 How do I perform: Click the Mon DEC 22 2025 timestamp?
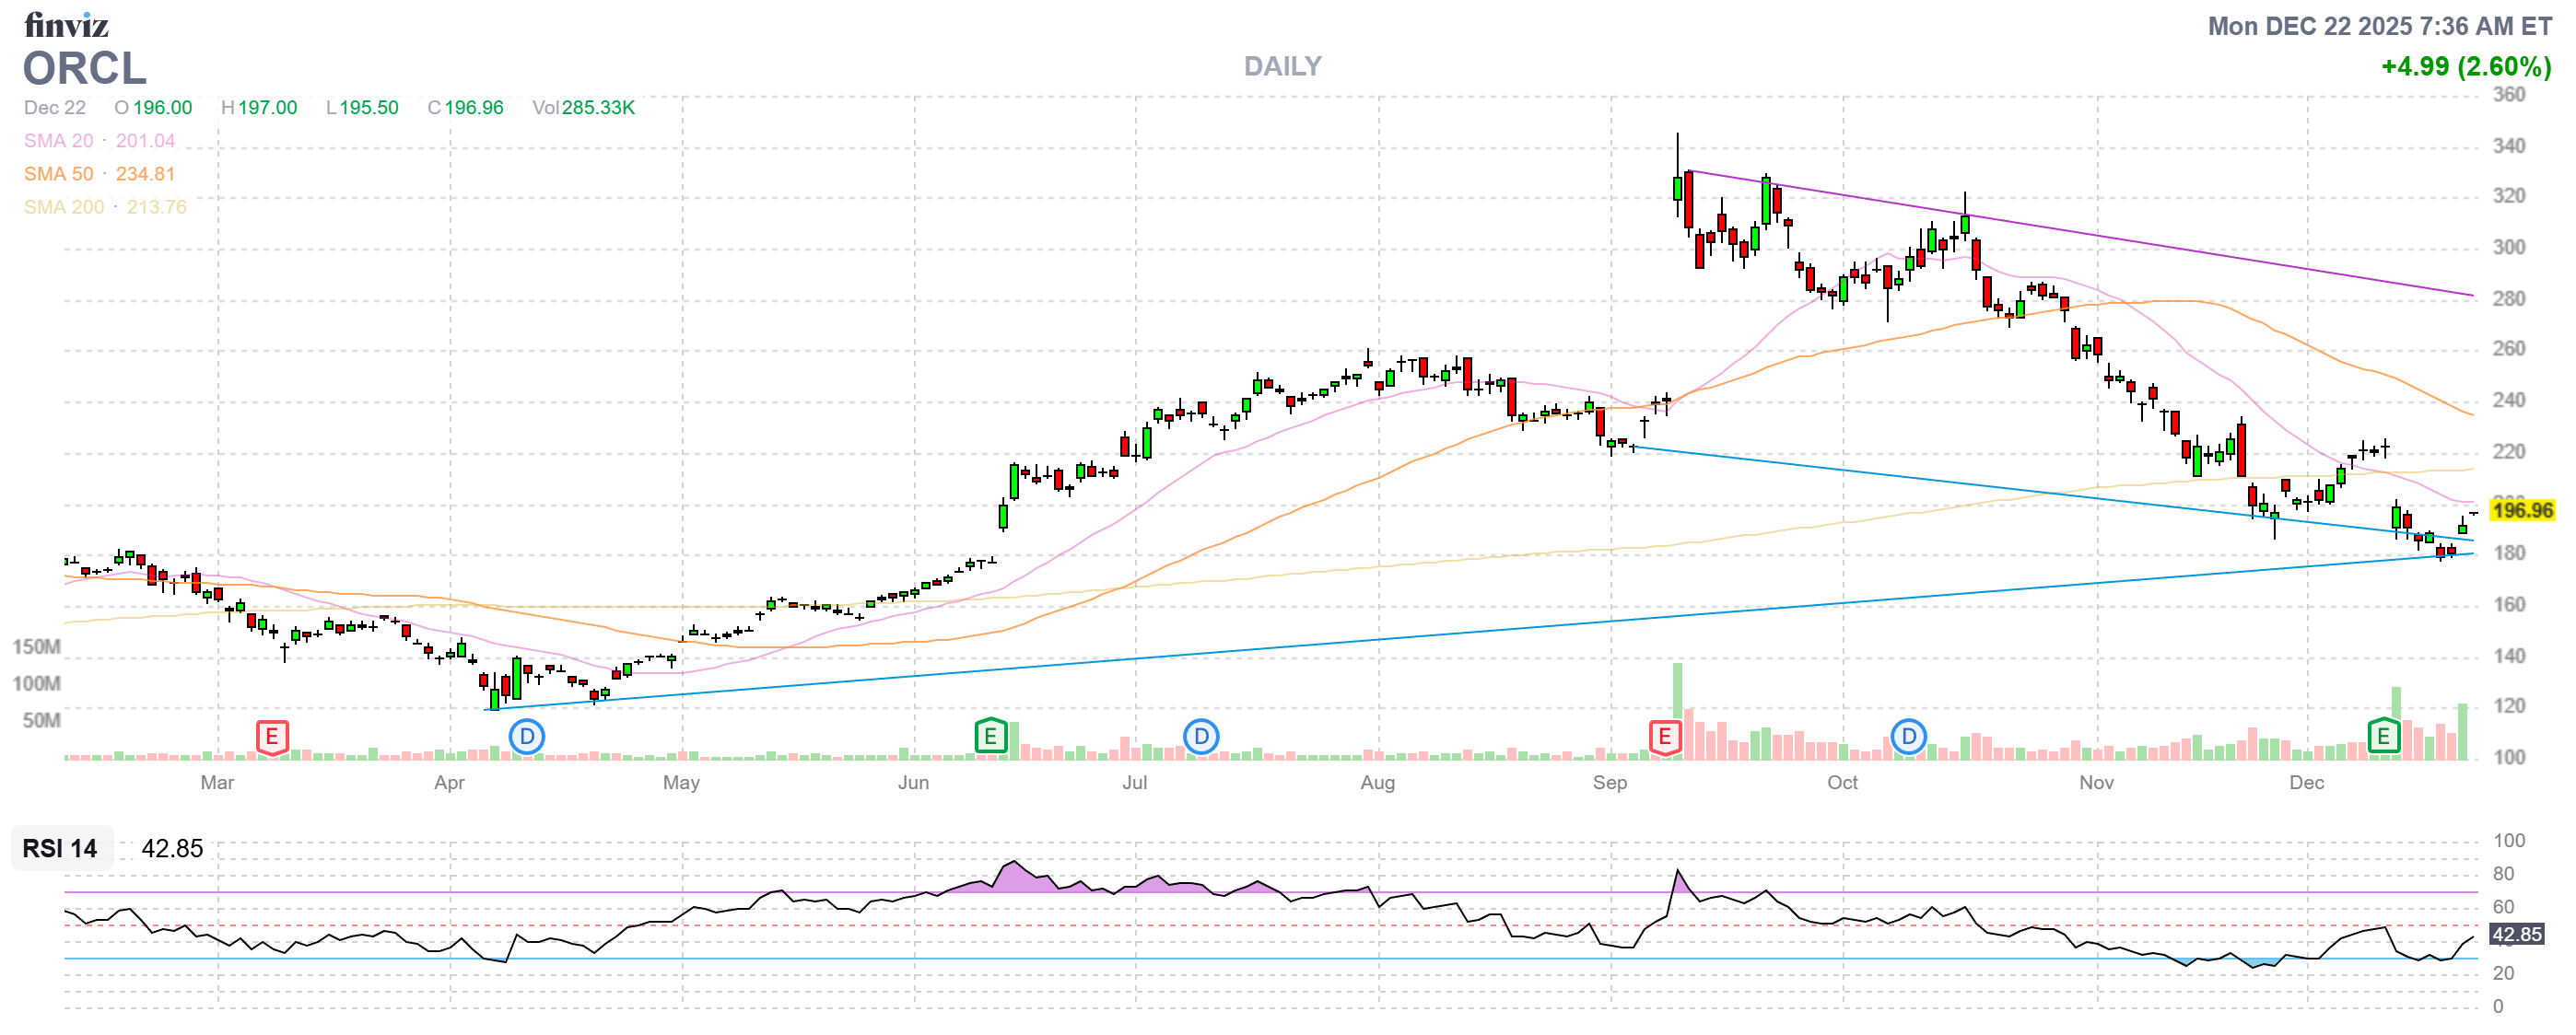(2379, 26)
